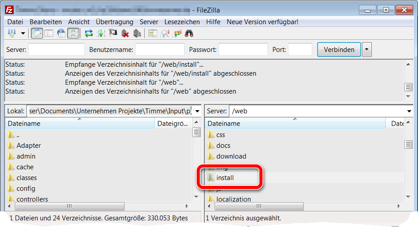Image resolution: width=418 pixels, height=228 pixels.
Task: Toggle the transfer queue display
Action: click(x=73, y=33)
